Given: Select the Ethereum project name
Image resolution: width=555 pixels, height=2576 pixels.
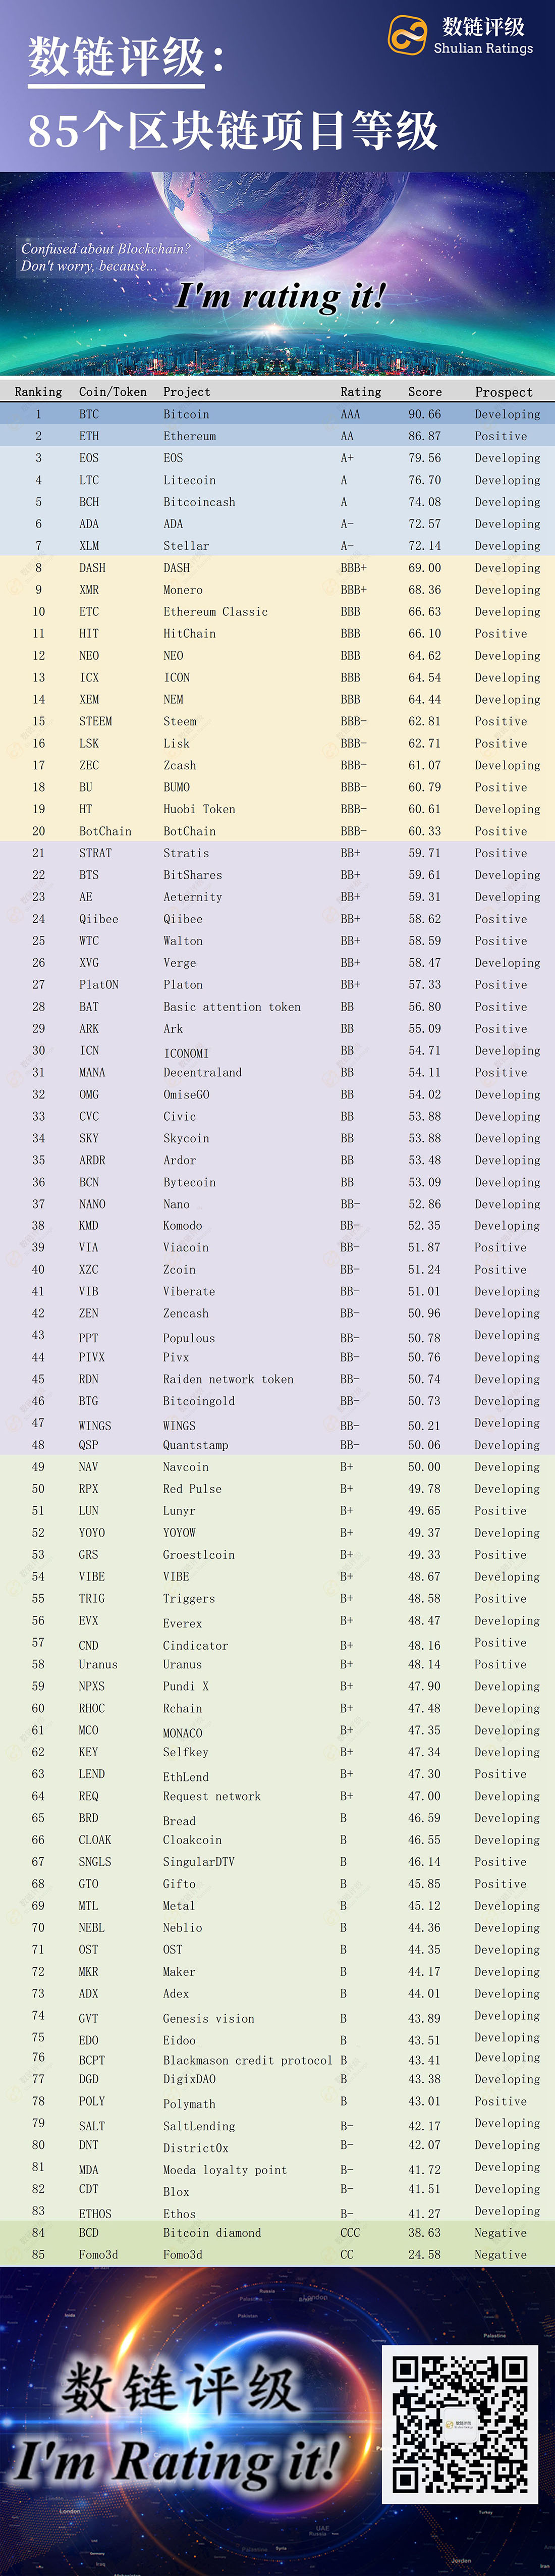Looking at the screenshot, I should tap(189, 436).
